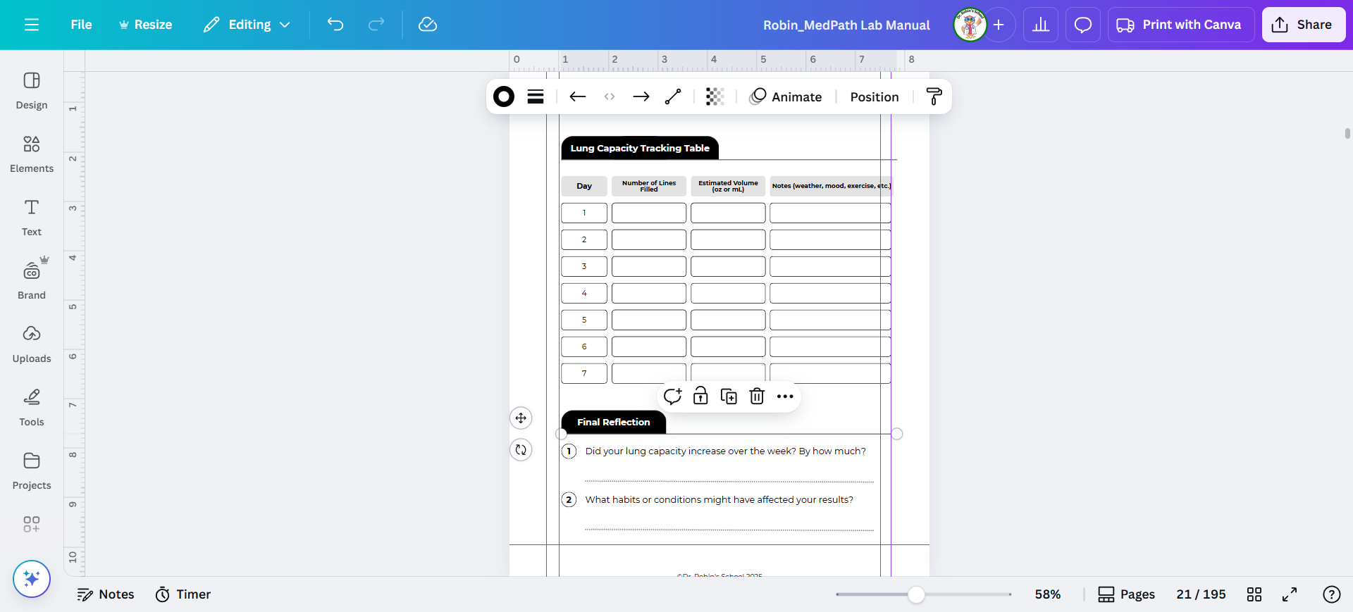Image resolution: width=1353 pixels, height=612 pixels.
Task: Open the Elements panel
Action: (32, 154)
